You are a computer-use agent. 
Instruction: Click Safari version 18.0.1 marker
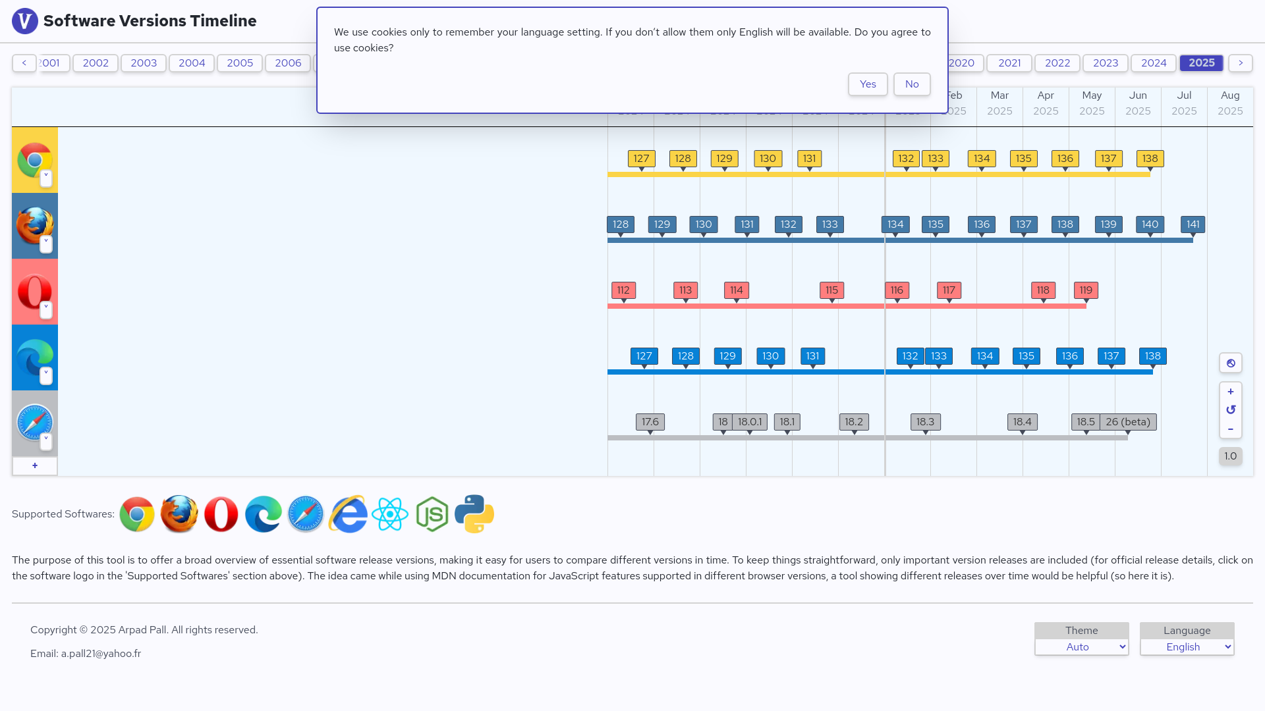click(x=750, y=422)
